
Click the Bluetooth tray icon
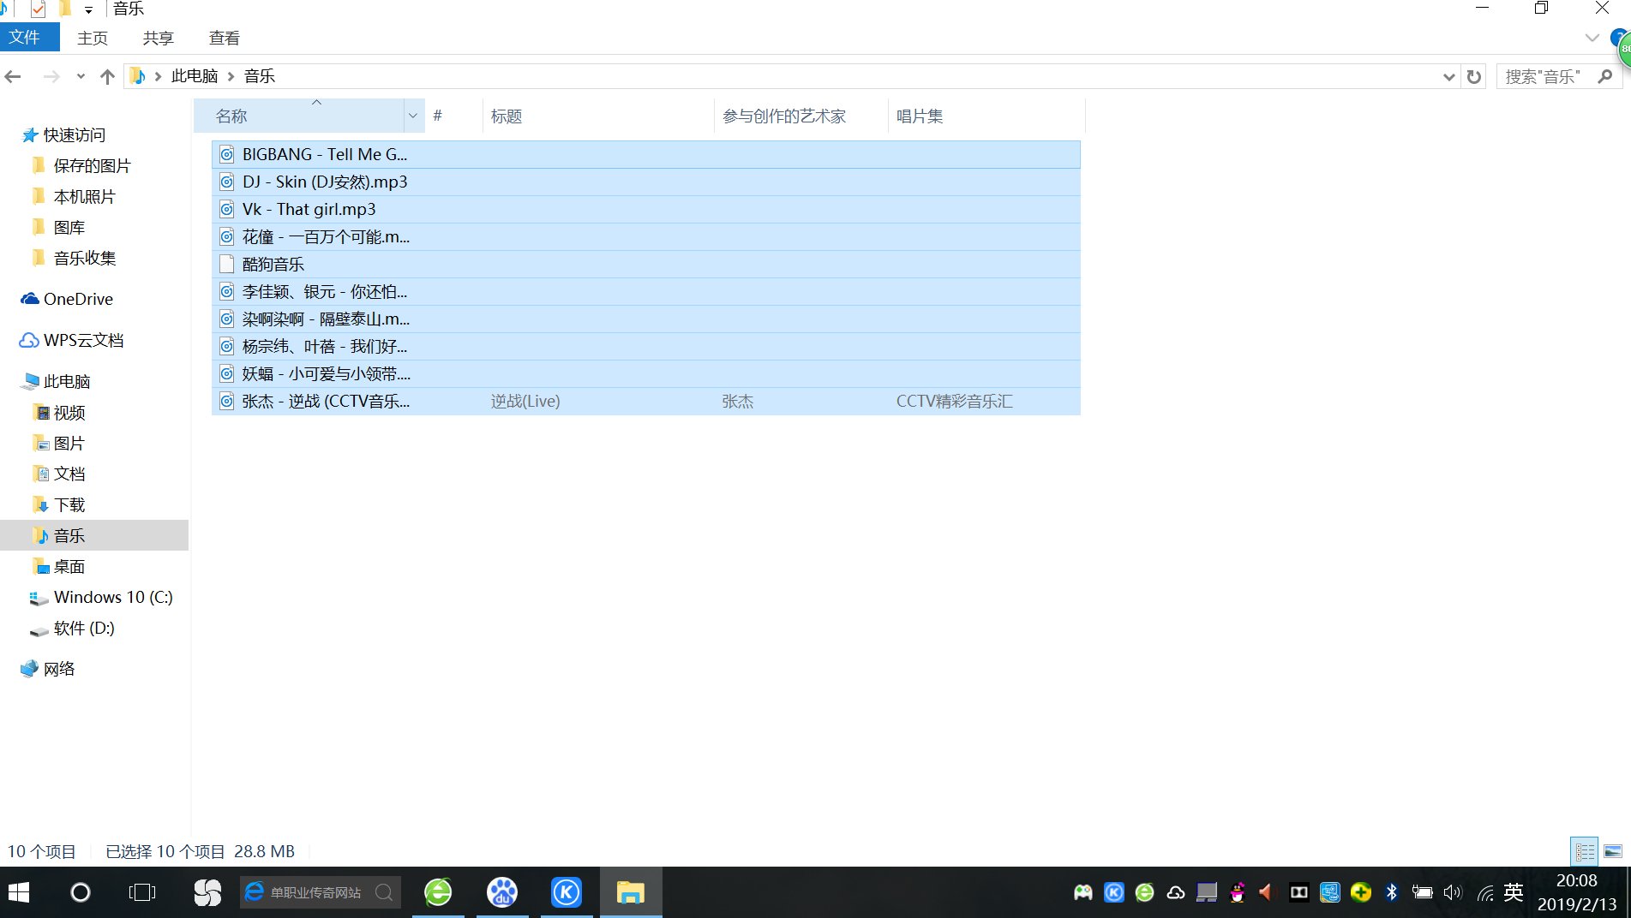coord(1391,892)
